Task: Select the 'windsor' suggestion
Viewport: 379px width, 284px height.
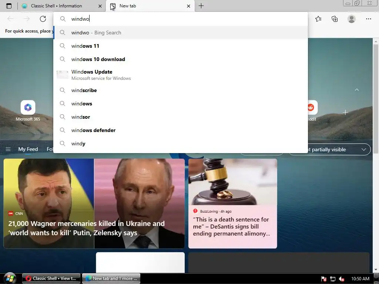Action: pyautogui.click(x=181, y=117)
